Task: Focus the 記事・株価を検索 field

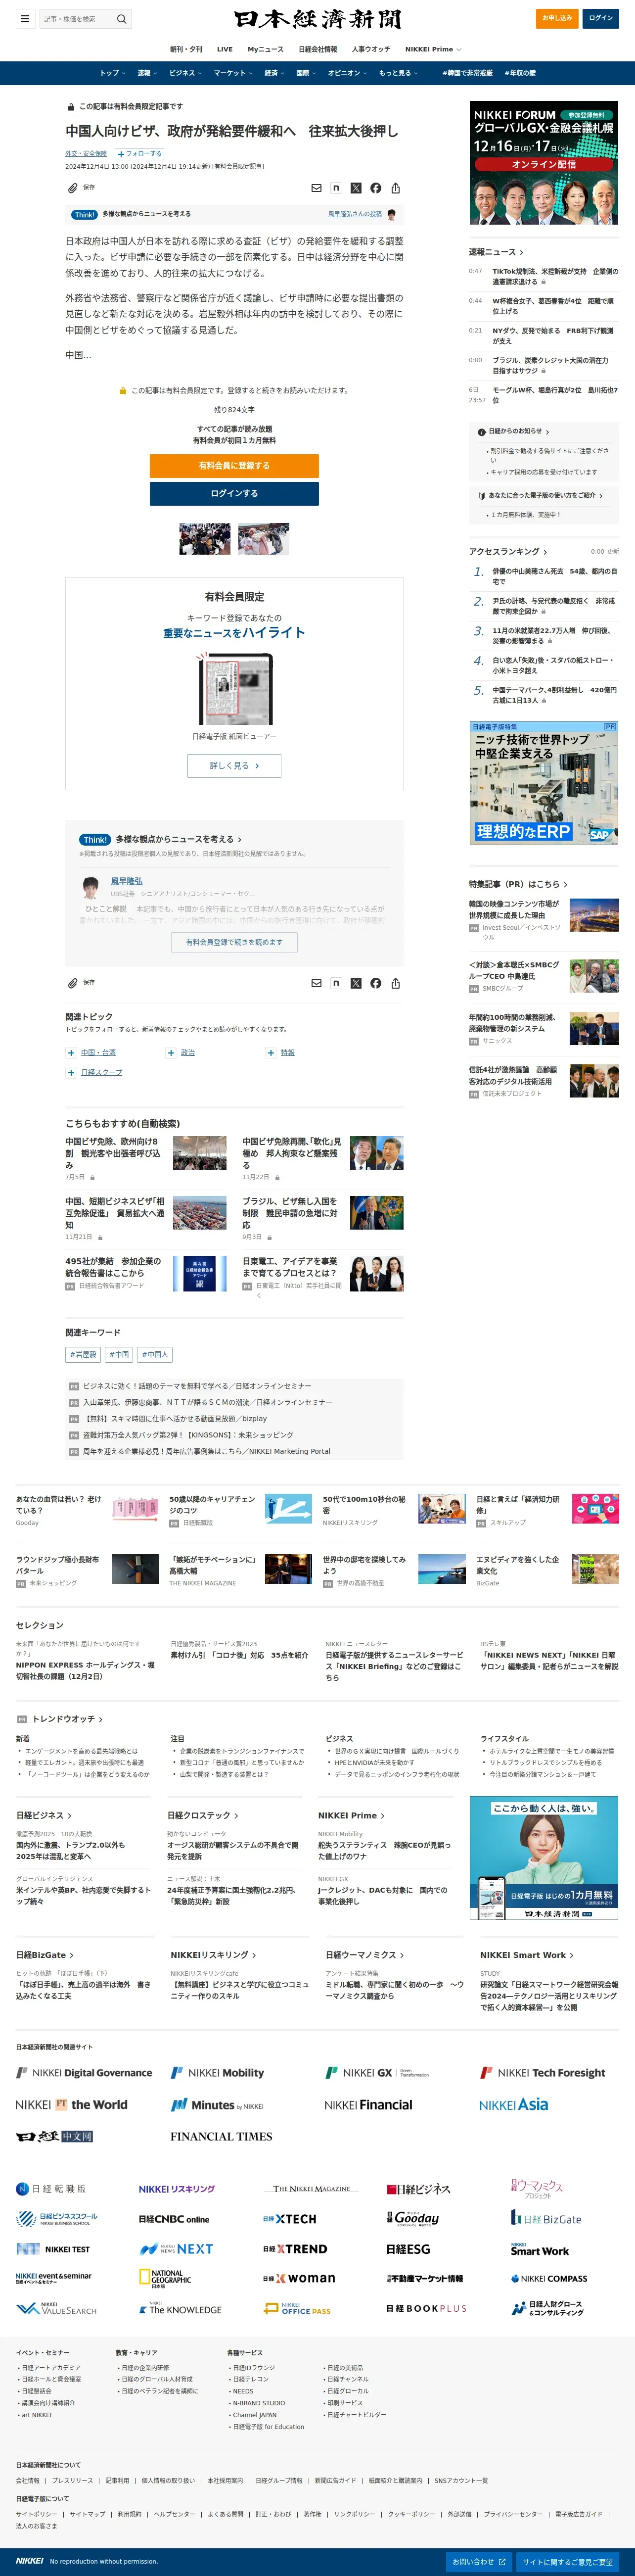Action: (x=78, y=18)
